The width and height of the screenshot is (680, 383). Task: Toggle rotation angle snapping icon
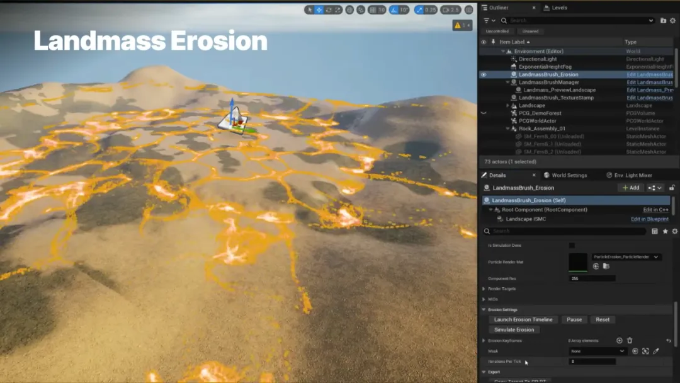pos(394,9)
